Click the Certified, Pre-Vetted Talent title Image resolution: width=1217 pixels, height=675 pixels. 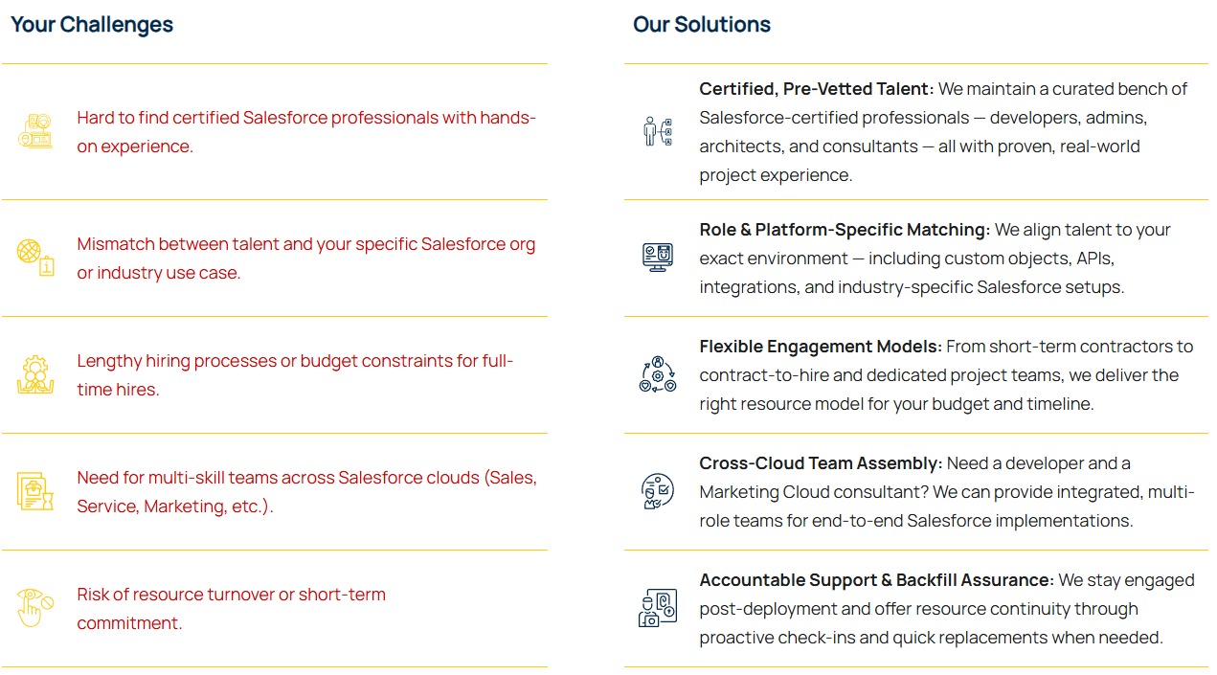point(816,89)
